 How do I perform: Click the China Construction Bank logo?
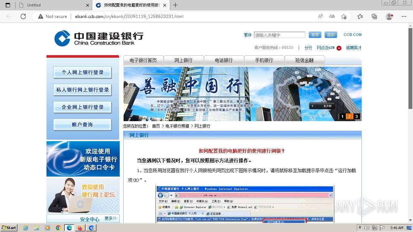(x=99, y=38)
